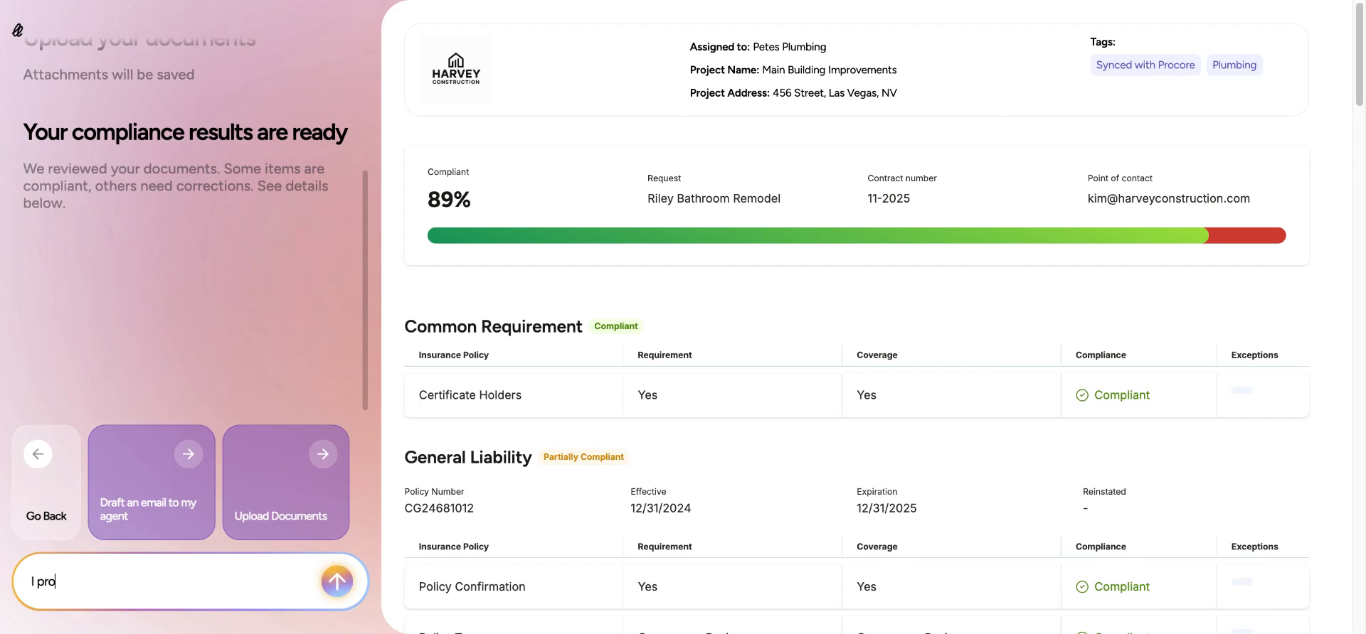Image resolution: width=1366 pixels, height=634 pixels.
Task: Click the Policy Confirmation compliant check icon
Action: pyautogui.click(x=1082, y=587)
